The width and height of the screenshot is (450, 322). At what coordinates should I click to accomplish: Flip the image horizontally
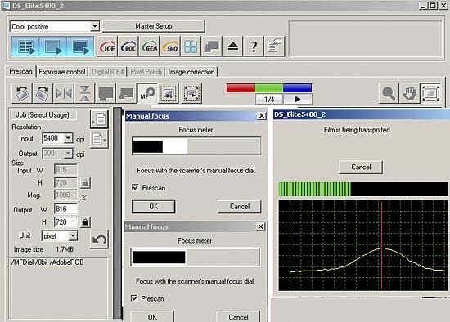pos(64,93)
